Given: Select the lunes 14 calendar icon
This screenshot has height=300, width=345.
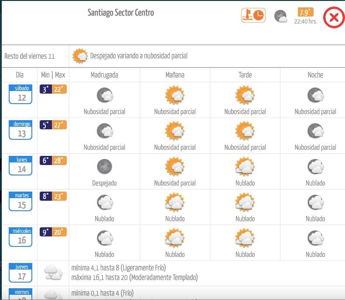Looking at the screenshot, I should [x=22, y=166].
